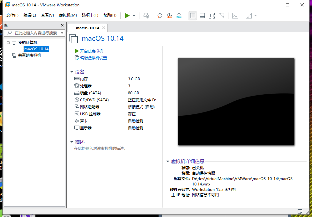Click the Unity mode toolbar icon
The image size is (312, 217).
click(x=221, y=16)
